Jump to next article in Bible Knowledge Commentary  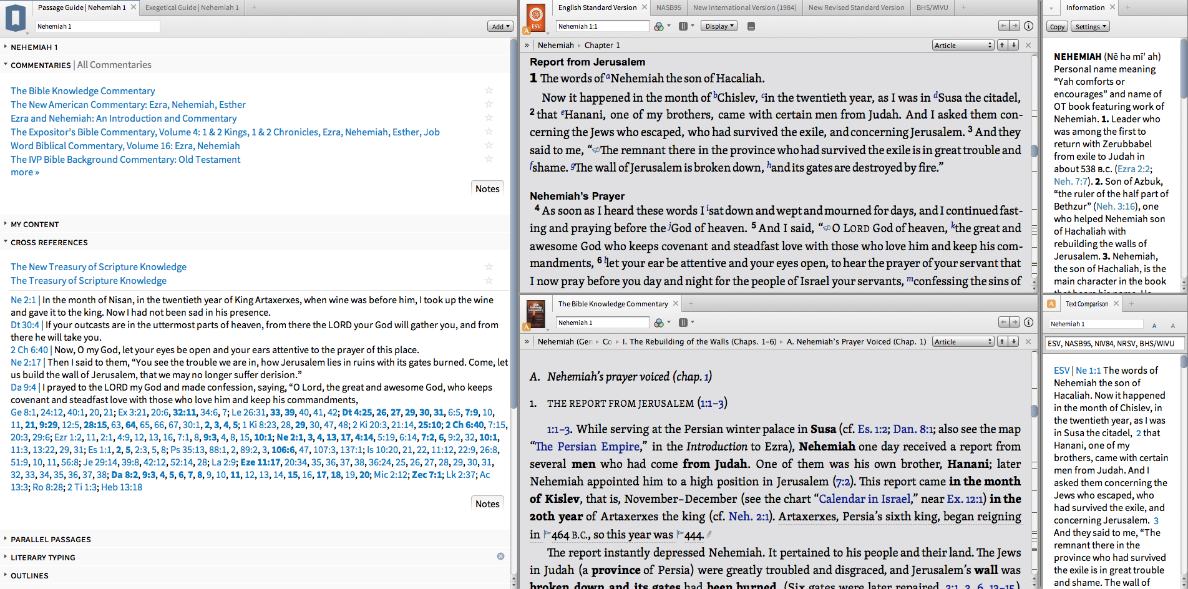[1013, 341]
